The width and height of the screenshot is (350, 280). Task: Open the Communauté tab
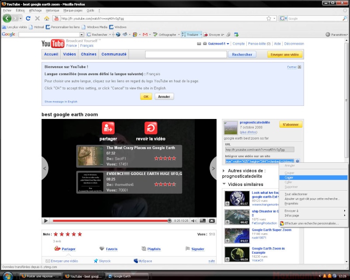click(x=114, y=54)
